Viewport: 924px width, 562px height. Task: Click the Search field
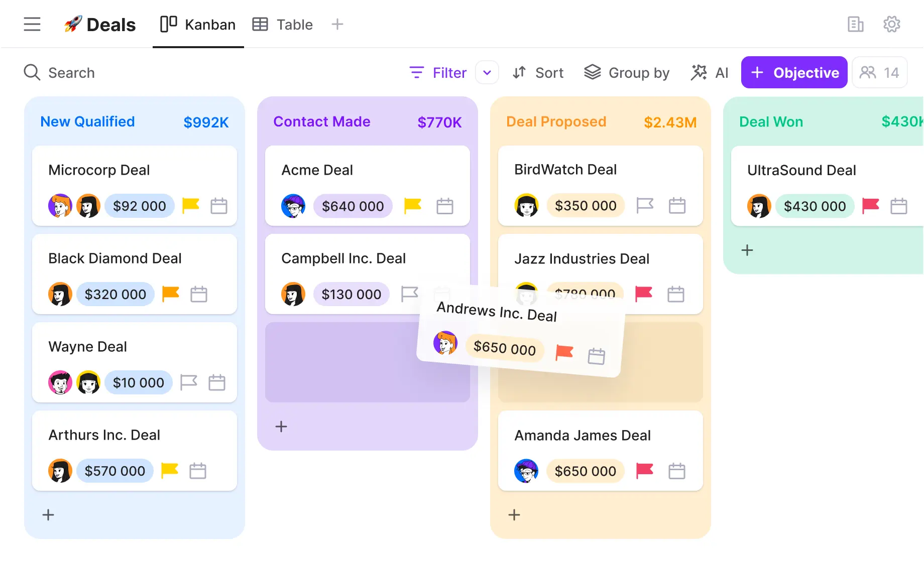[x=71, y=73]
